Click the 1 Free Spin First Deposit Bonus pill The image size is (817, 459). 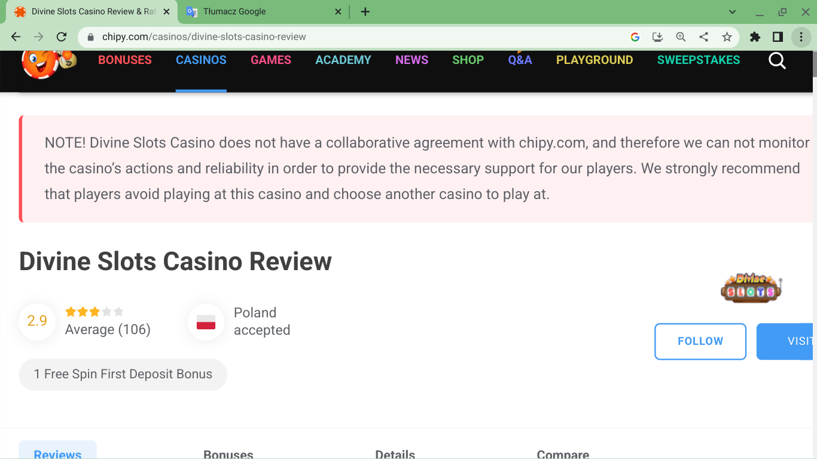[123, 375]
